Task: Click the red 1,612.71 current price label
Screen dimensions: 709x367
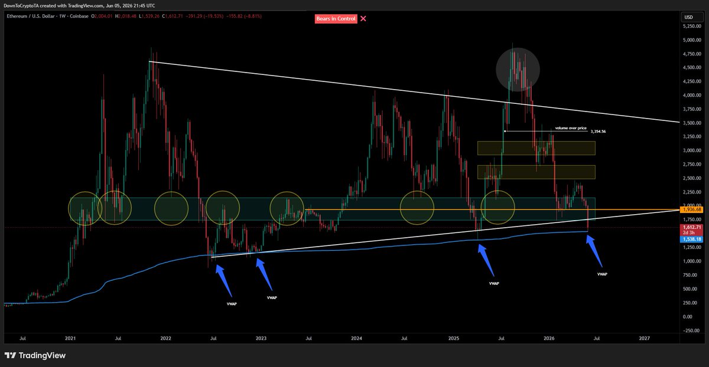Action: 691,227
